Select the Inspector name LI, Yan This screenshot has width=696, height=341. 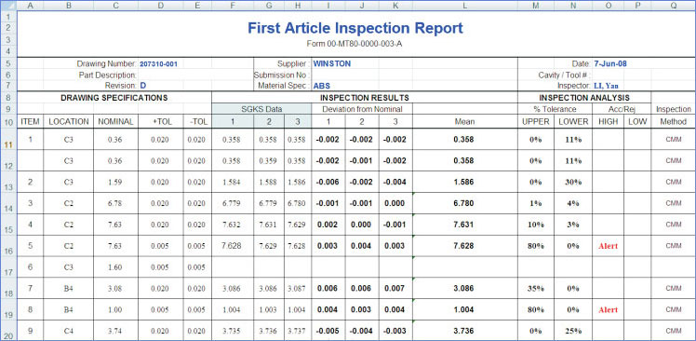point(606,86)
